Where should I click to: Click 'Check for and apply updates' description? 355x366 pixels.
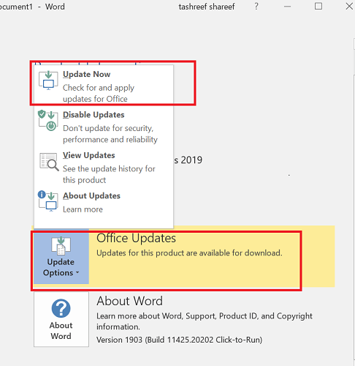99,93
